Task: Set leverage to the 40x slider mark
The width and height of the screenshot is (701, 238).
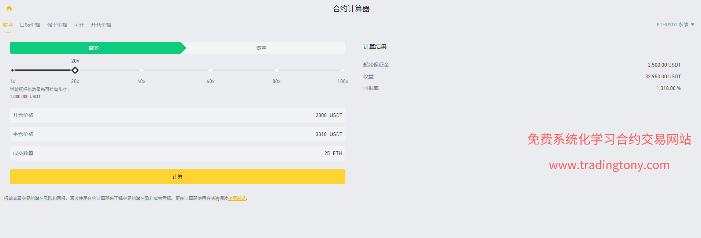Action: 141,70
